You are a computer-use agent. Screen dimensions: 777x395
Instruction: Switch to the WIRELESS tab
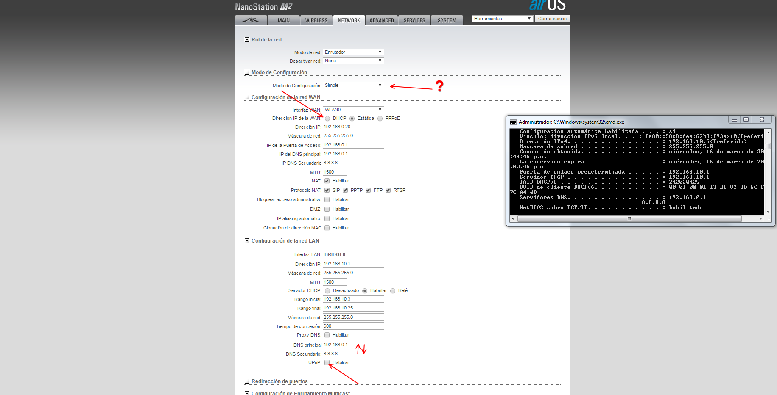tap(316, 20)
